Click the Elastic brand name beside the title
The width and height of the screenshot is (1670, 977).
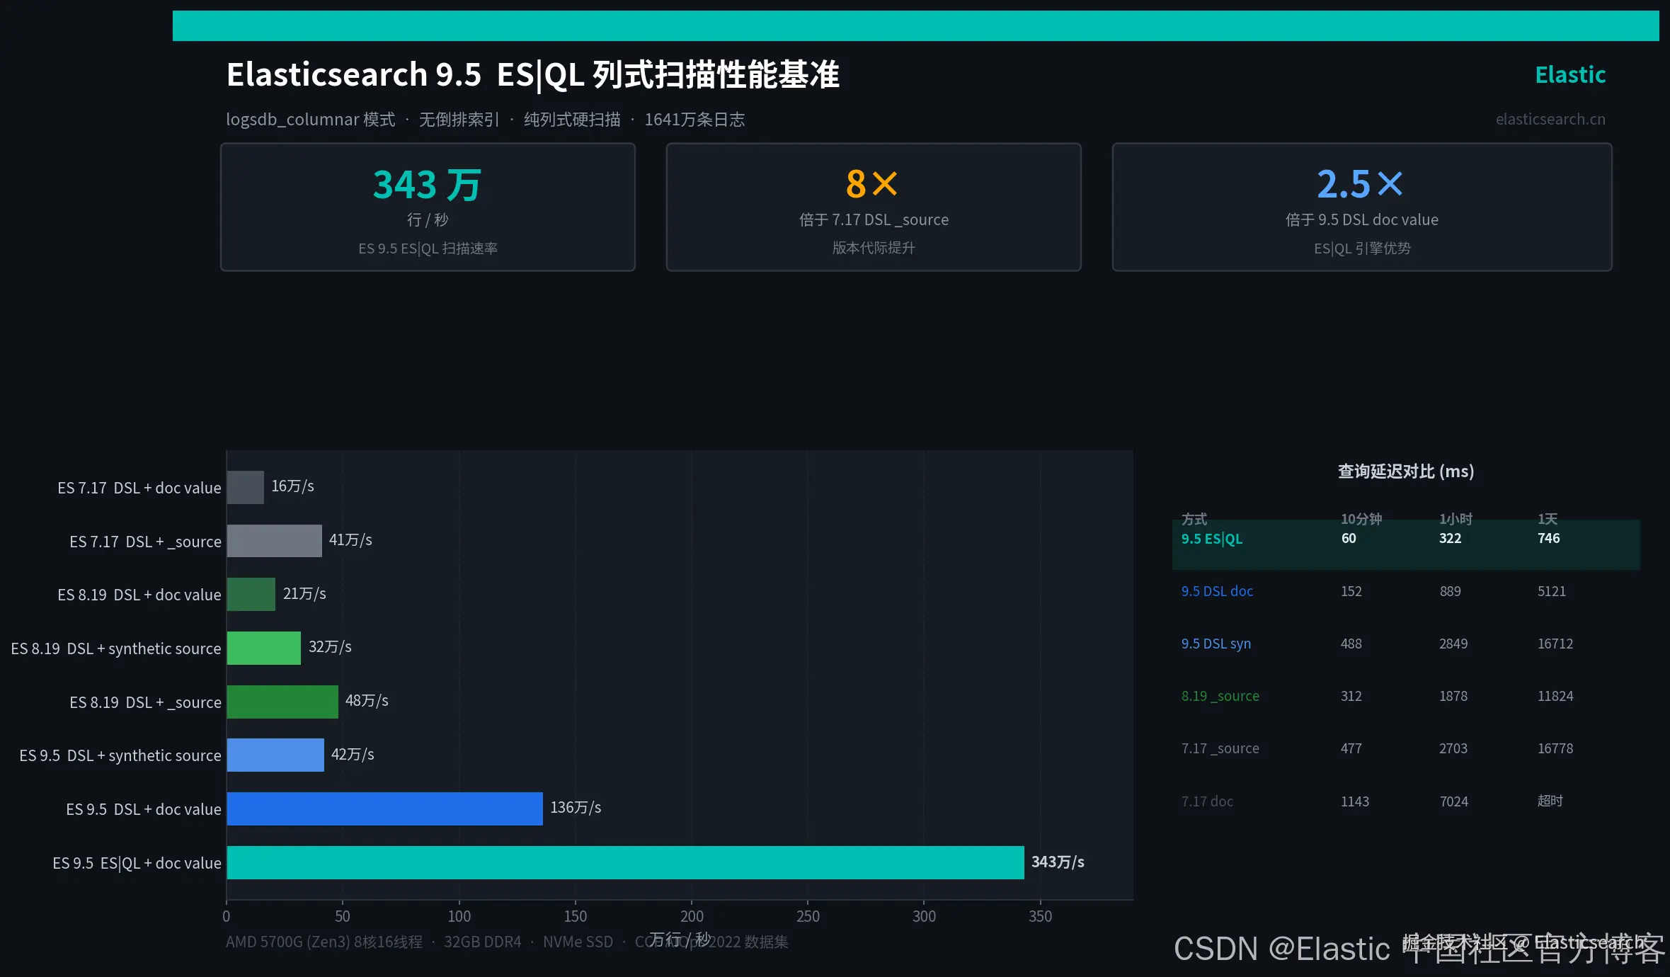pyautogui.click(x=1570, y=74)
